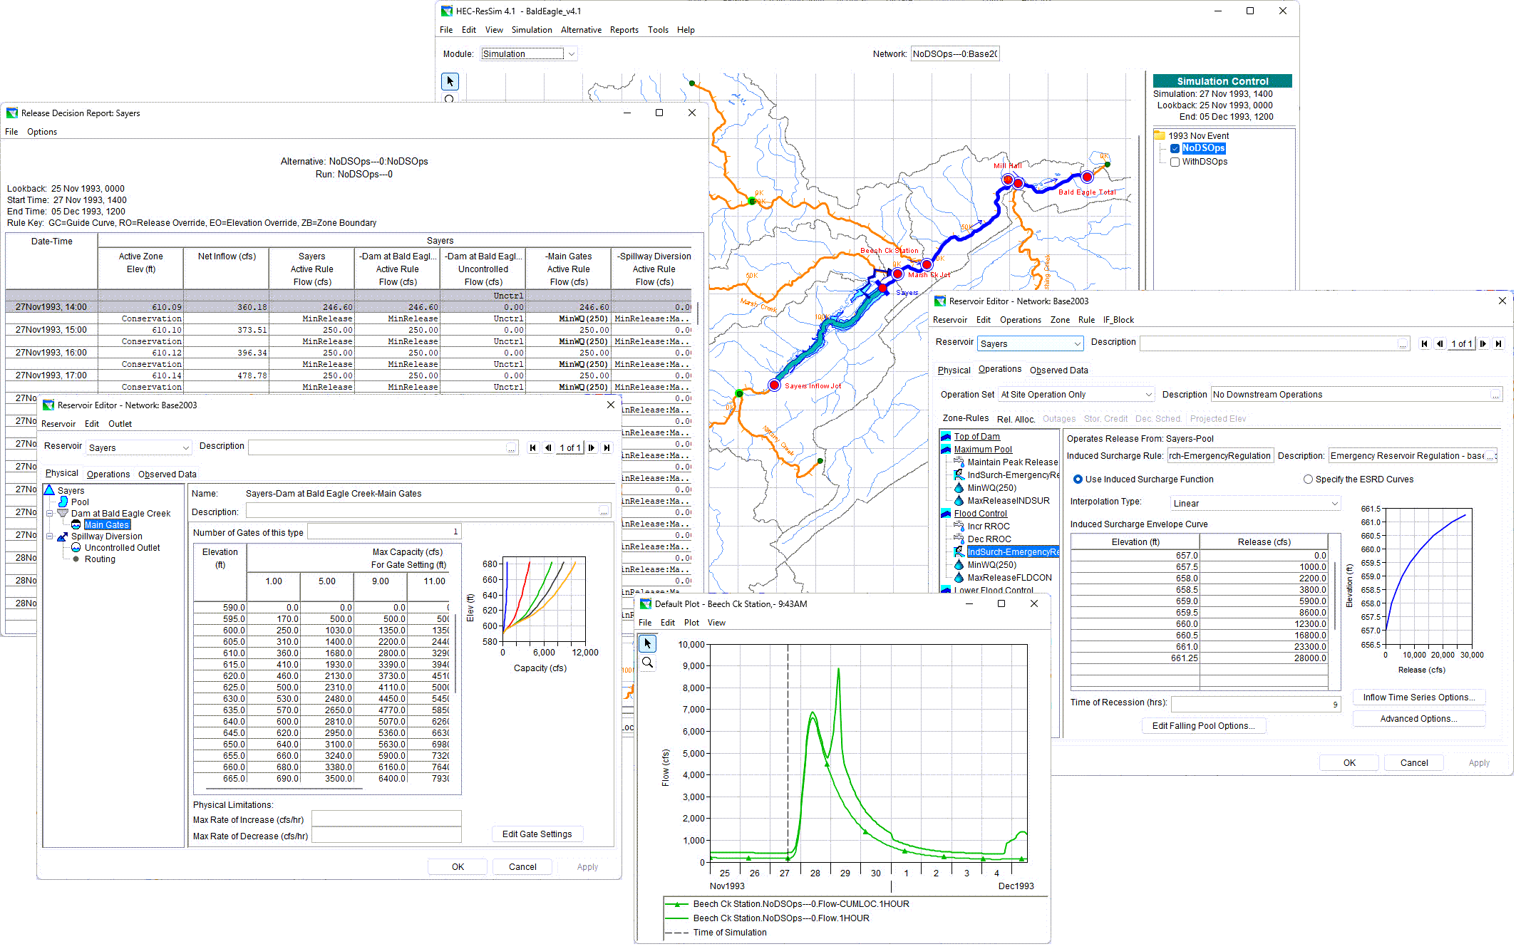
Task: Go to last reservoir in Operations editor navigator
Action: [1498, 343]
